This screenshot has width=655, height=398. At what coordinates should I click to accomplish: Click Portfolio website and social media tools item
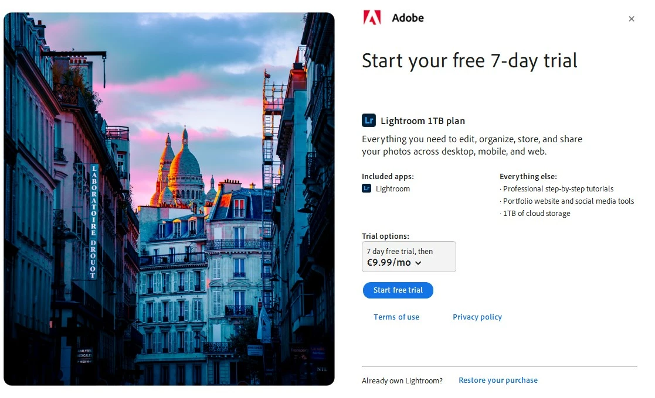coord(568,201)
